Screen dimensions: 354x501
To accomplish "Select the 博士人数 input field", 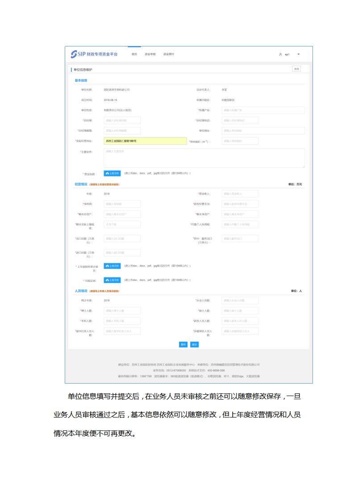I will coord(122,311).
